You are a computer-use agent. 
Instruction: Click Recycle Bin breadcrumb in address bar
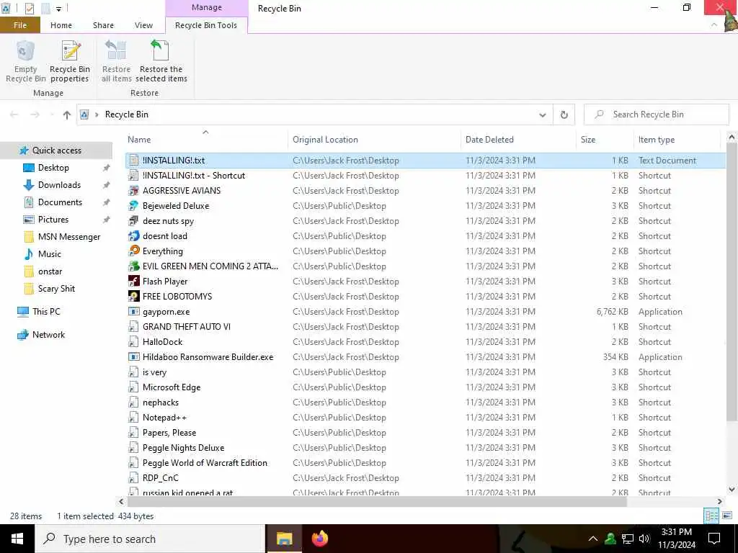click(x=127, y=114)
